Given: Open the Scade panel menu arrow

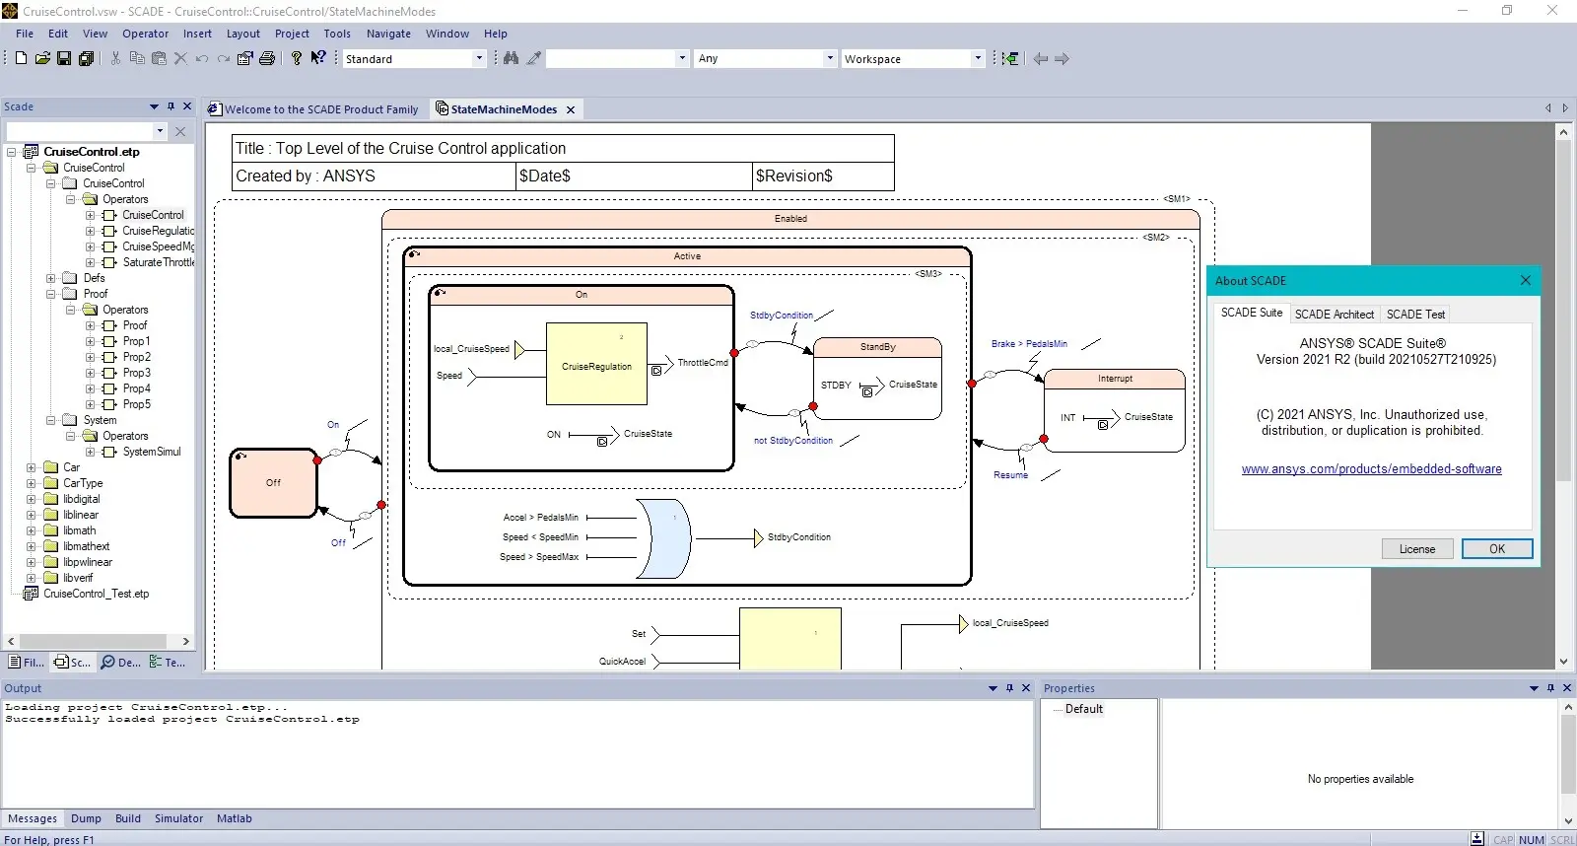Looking at the screenshot, I should tap(154, 106).
